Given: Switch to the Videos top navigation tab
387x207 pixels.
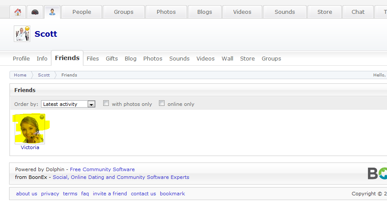Looking at the screenshot, I should 242,12.
